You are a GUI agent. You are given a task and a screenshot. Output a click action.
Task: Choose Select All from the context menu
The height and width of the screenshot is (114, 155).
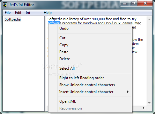coord(90,68)
